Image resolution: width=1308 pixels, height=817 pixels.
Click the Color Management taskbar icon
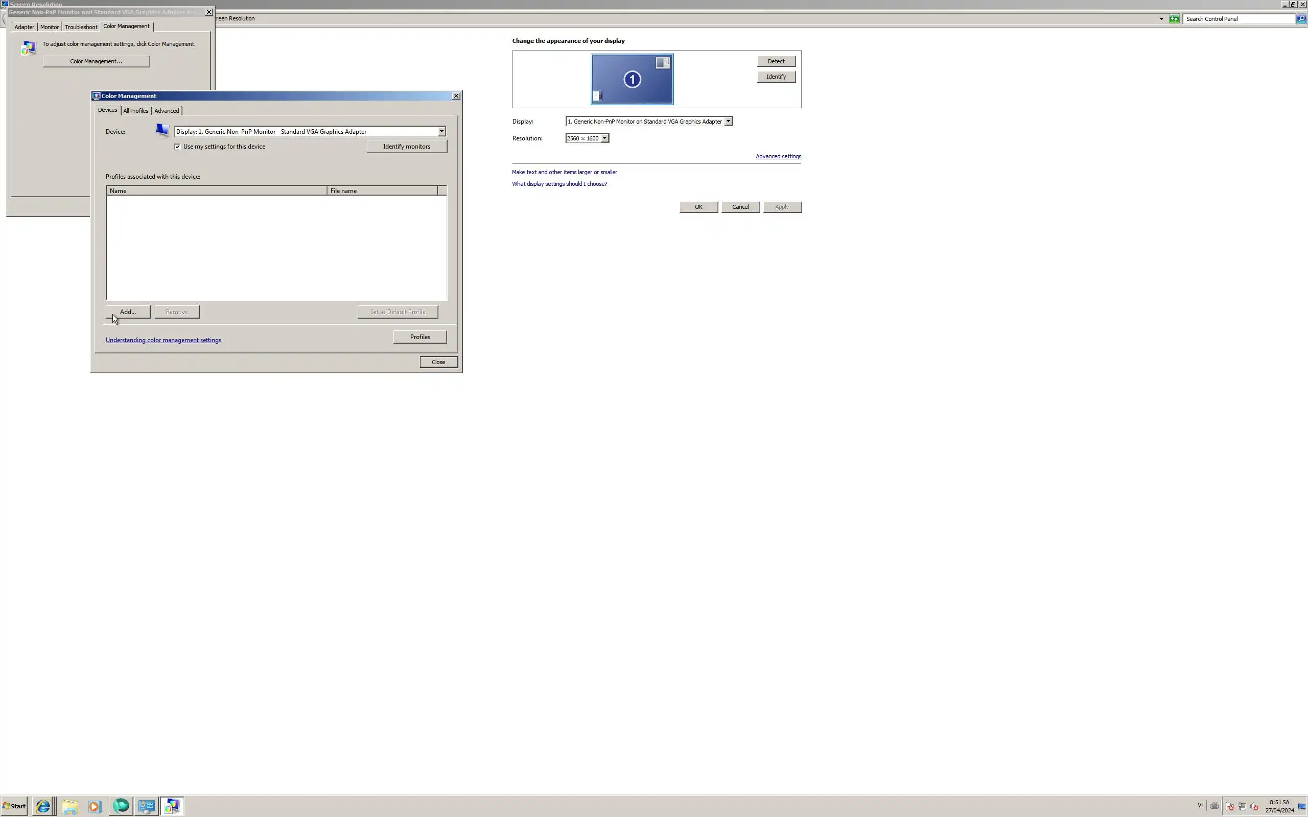tap(172, 806)
